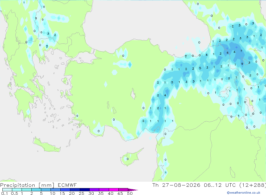Pick the 5–10 mm legend swatch

[x=46, y=190]
